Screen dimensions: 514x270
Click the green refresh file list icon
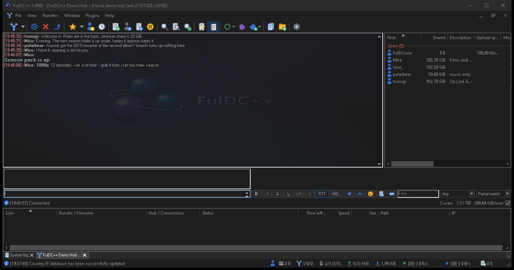tap(227, 27)
